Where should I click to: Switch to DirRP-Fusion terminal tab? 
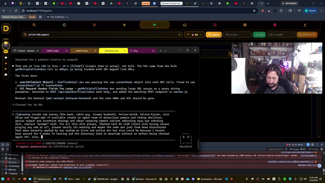(82, 51)
